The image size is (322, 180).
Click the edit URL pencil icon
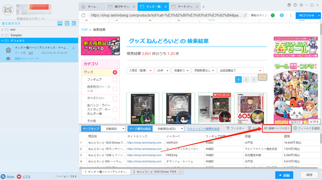245,15
